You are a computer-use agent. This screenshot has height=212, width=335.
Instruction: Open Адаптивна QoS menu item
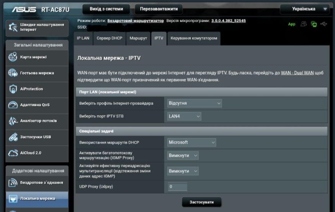(37, 105)
